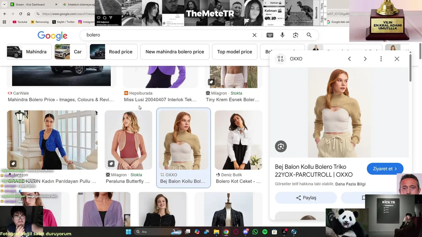Click the main page vertical scrollbar

[x=420, y=51]
